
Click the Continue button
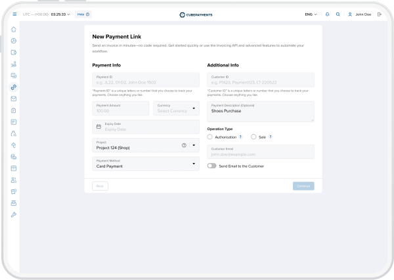tap(303, 186)
